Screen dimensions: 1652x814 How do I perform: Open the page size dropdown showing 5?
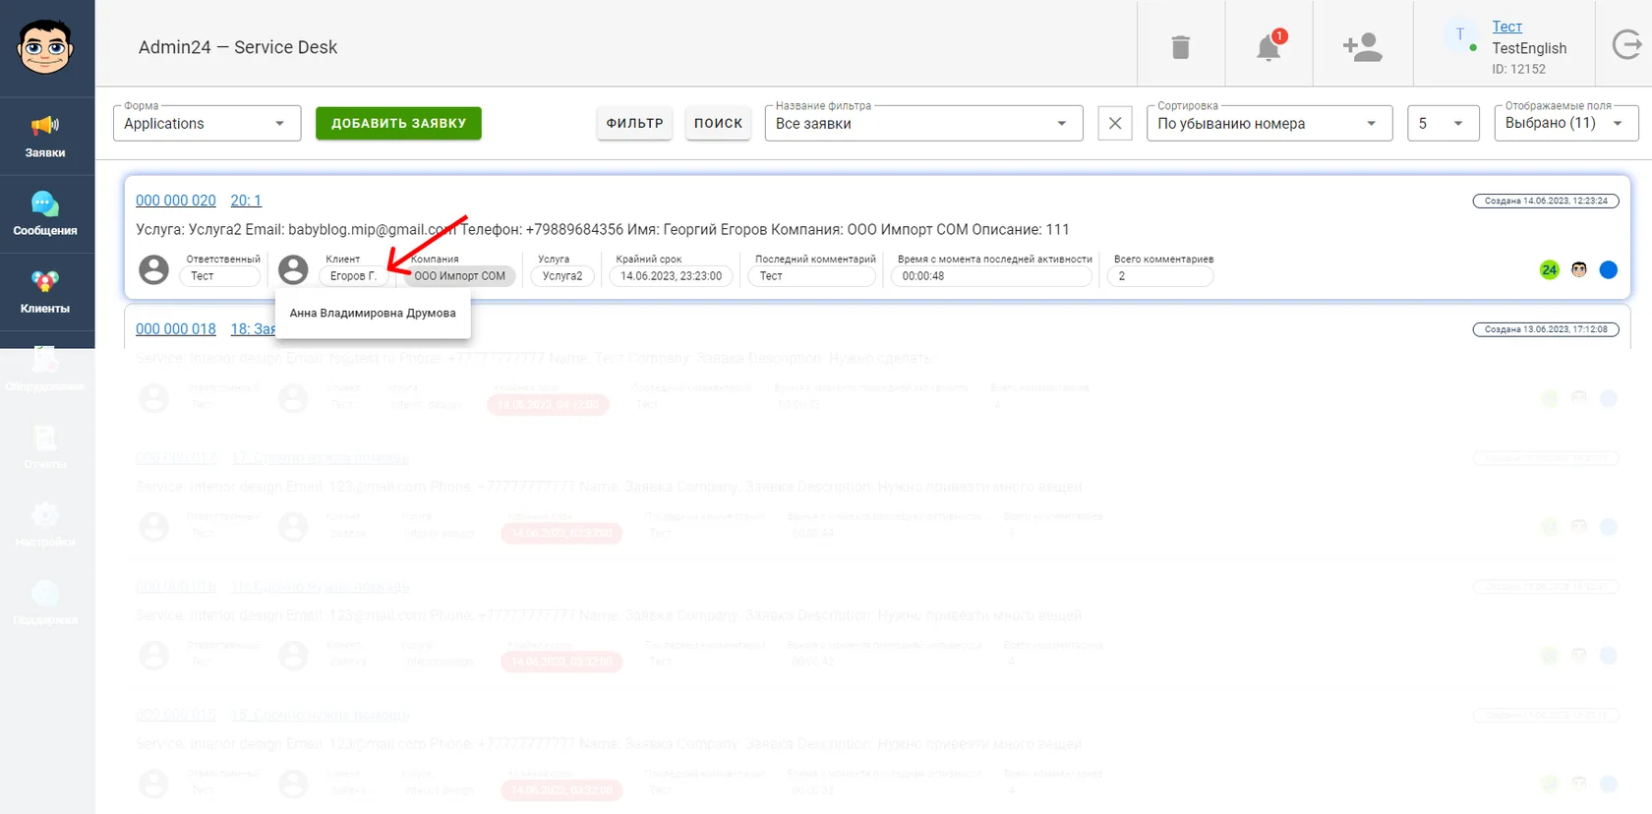(x=1443, y=123)
